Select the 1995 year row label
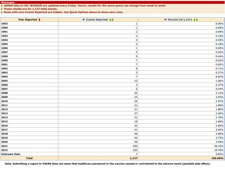 (x=5, y=44)
